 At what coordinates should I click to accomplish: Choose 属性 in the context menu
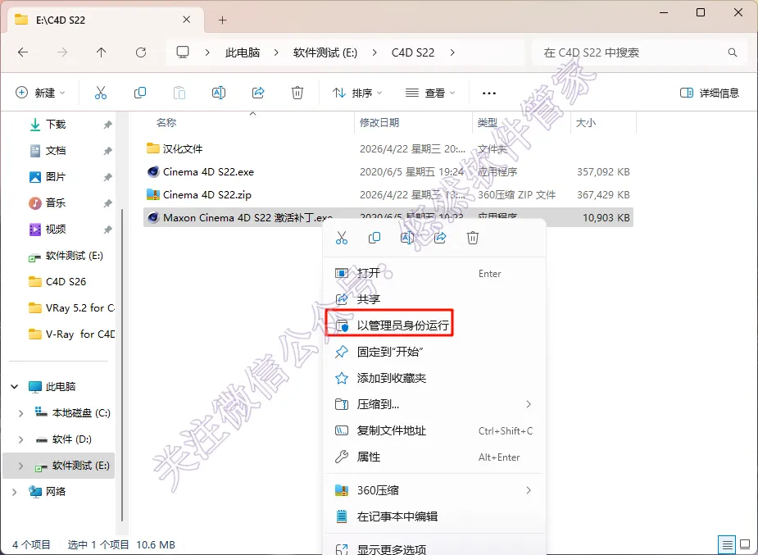click(x=434, y=457)
